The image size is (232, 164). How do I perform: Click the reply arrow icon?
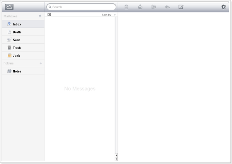click(x=167, y=7)
